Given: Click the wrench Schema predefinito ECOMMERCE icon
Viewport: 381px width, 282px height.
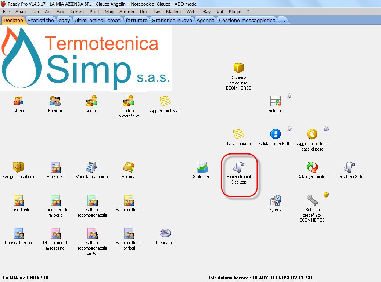Looking at the screenshot, I should pos(312,200).
